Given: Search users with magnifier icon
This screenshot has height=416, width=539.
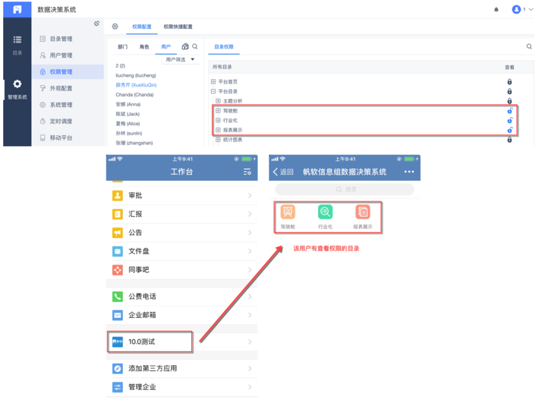Looking at the screenshot, I should coord(195,46).
